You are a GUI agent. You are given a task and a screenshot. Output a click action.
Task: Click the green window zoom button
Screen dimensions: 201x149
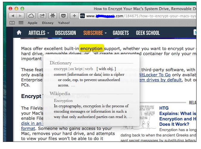[22, 9]
